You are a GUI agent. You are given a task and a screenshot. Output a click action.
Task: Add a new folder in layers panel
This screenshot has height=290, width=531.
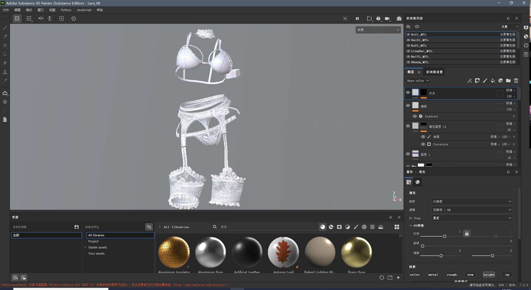tap(508, 81)
